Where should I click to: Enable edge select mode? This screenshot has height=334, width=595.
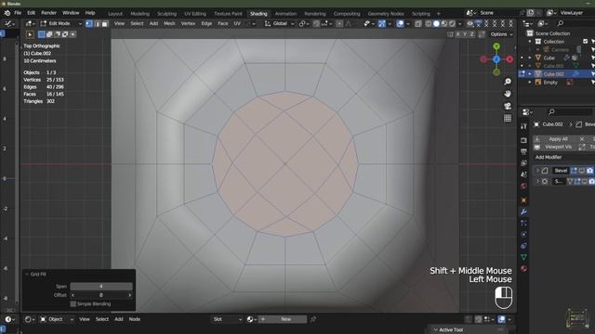pyautogui.click(x=97, y=23)
